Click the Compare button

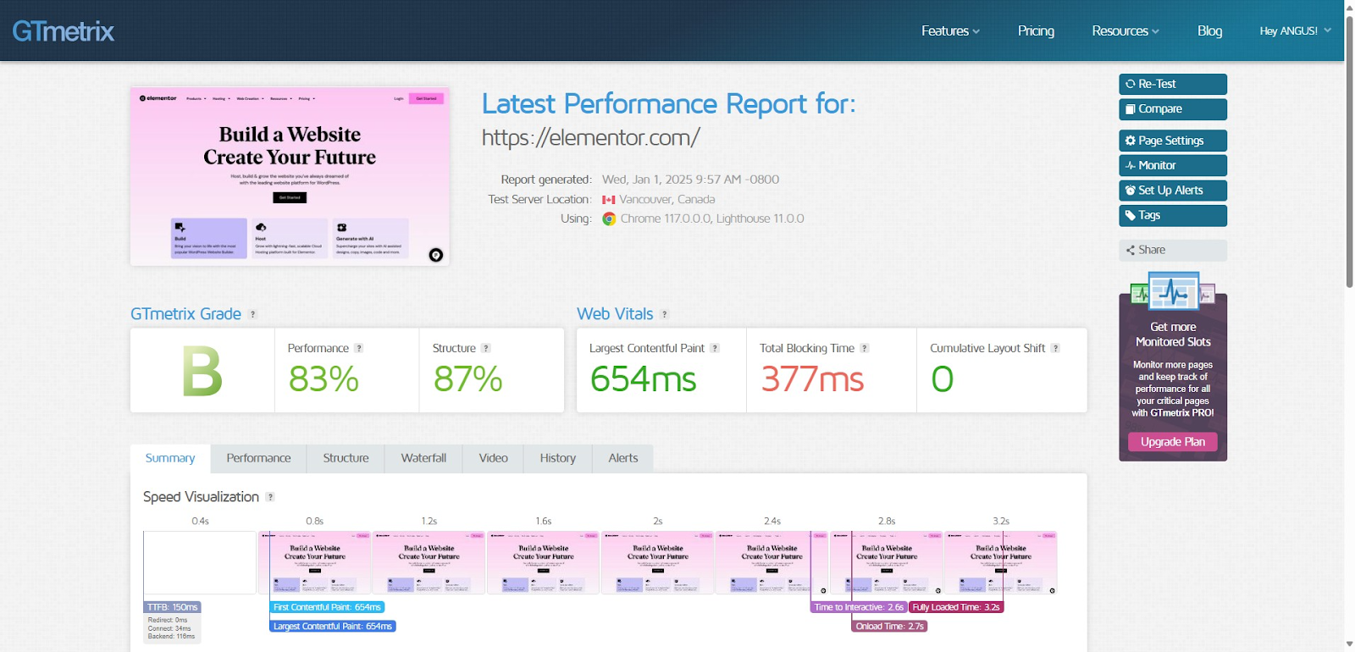(1173, 109)
